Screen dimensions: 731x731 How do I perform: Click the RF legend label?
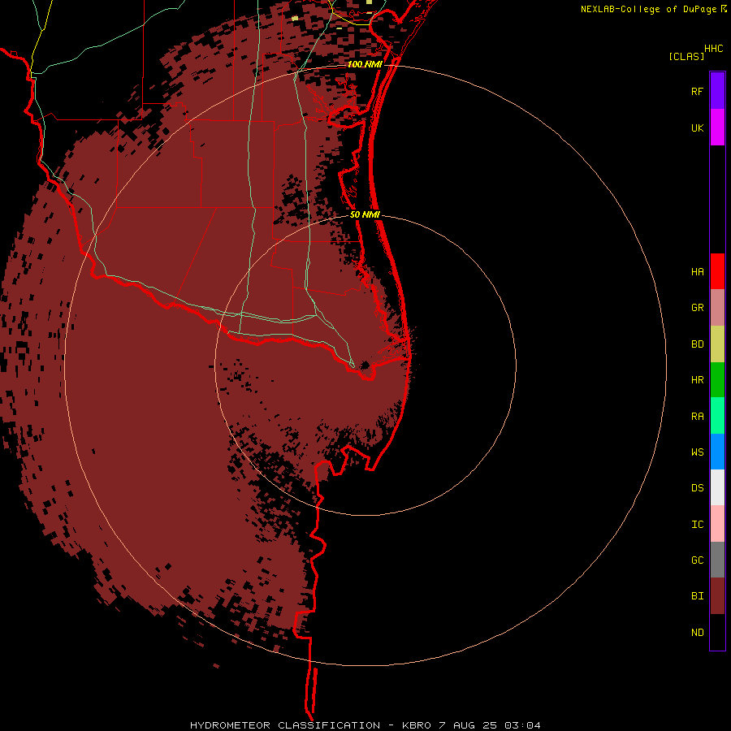697,91
